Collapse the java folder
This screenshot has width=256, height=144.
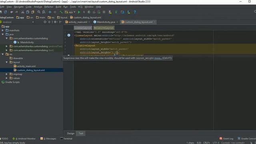click(3, 34)
